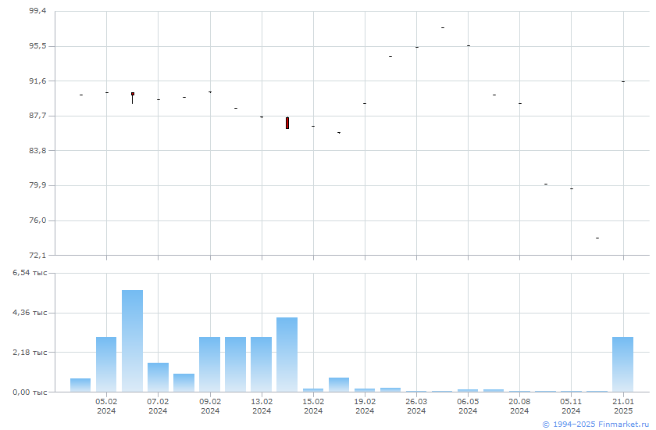This screenshot has height=430, width=656.
Task: Click the '09.02 2024' date label
Action: 210,406
